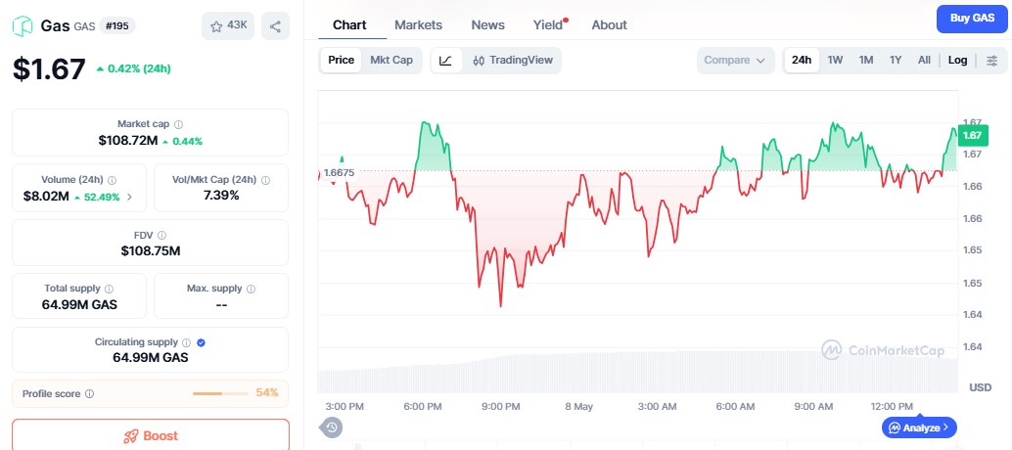This screenshot has height=450, width=1012.
Task: Select the 1W time range
Action: point(835,60)
